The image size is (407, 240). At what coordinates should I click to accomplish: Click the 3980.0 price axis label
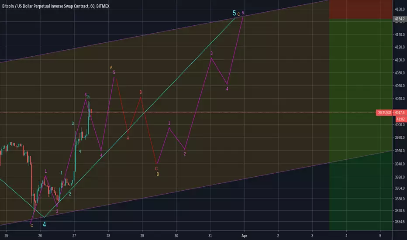pyautogui.click(x=400, y=137)
